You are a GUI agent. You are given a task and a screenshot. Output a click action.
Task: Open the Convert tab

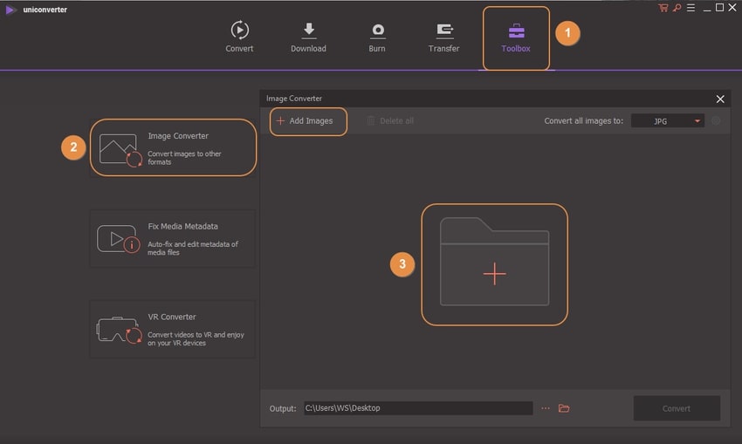click(239, 37)
